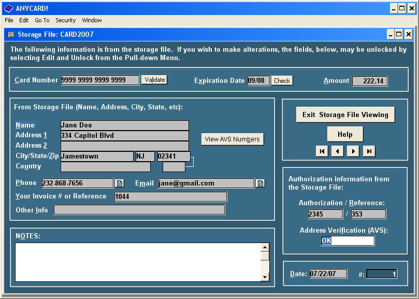This screenshot has width=419, height=299.
Task: Open the Window menu
Action: click(92, 20)
